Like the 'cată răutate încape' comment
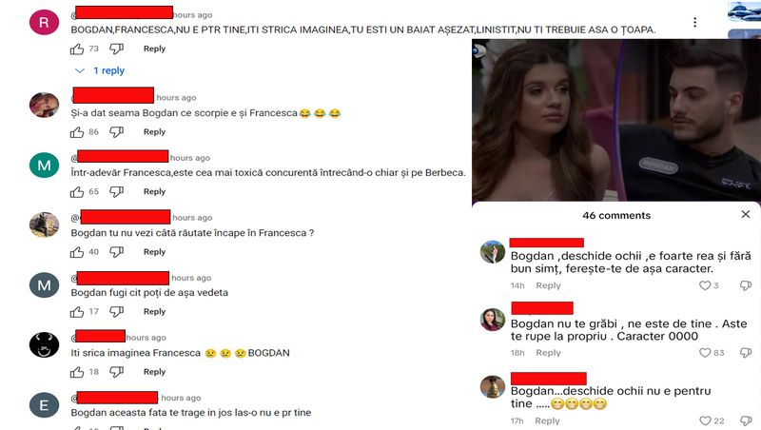 click(77, 252)
